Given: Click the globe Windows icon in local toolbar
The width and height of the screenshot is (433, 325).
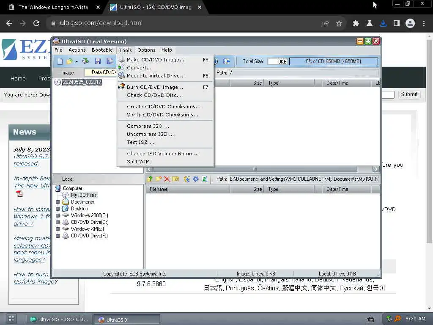Looking at the screenshot, I should pyautogui.click(x=187, y=179).
